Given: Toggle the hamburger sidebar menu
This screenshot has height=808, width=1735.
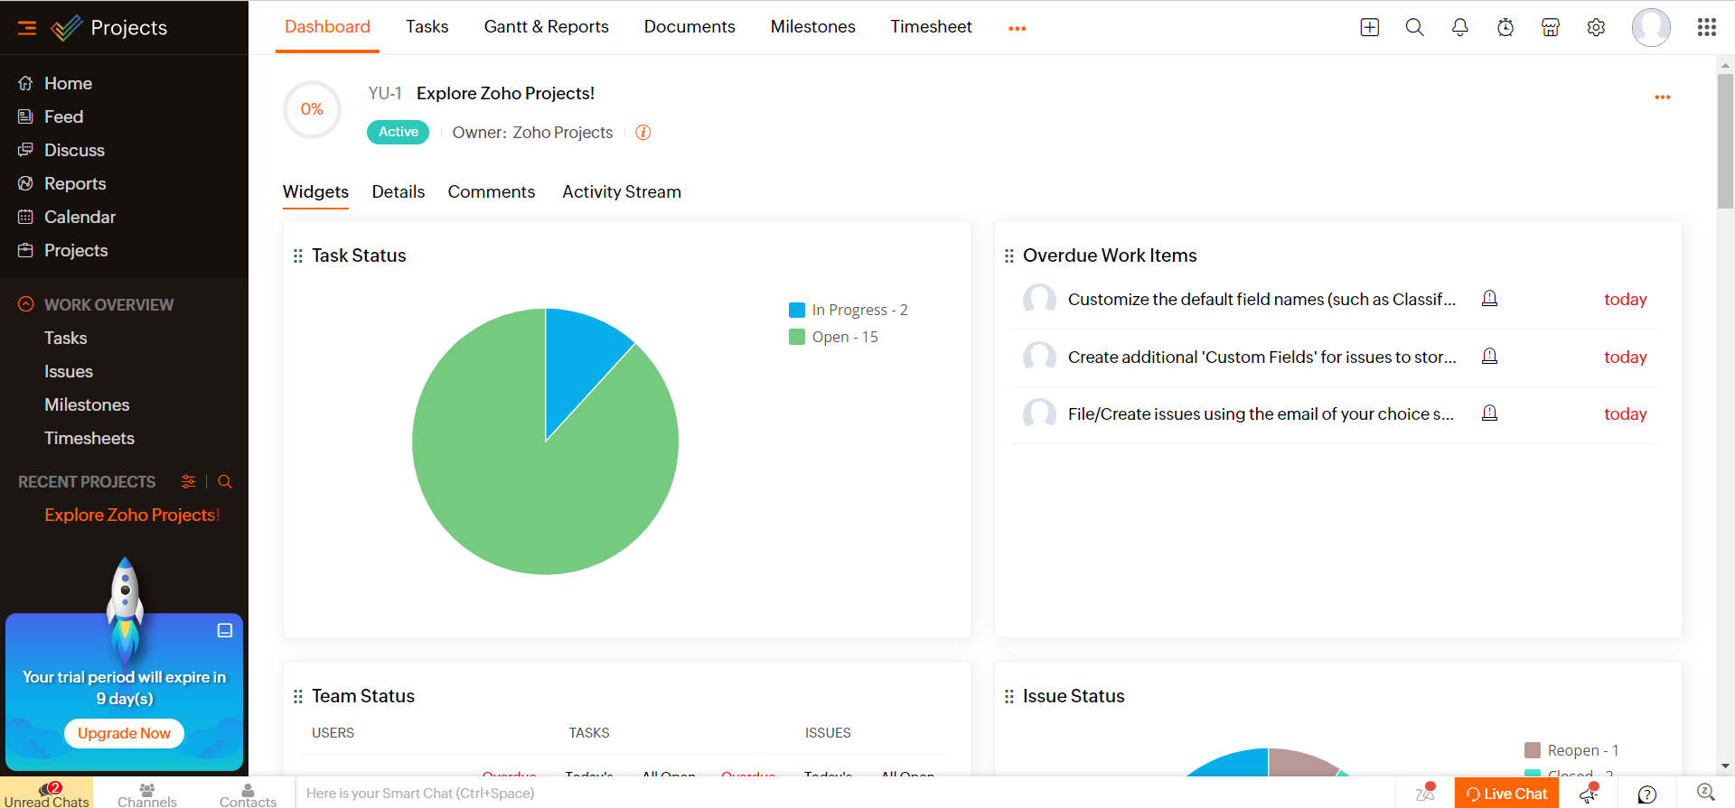Looking at the screenshot, I should [27, 28].
